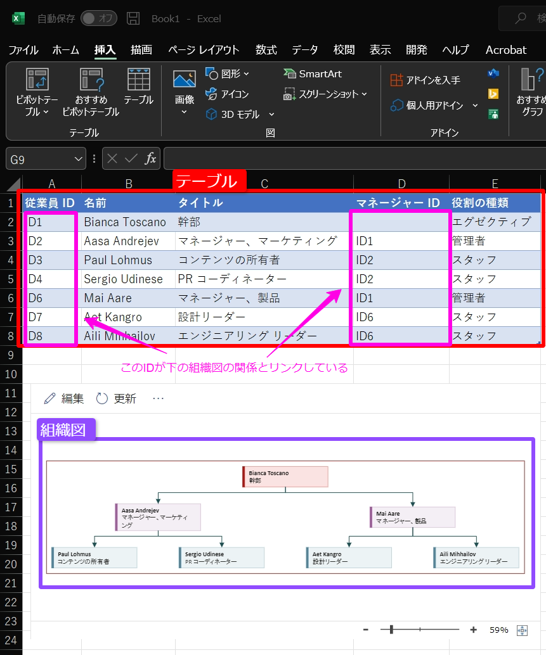Click the 編集 edit button

click(63, 398)
